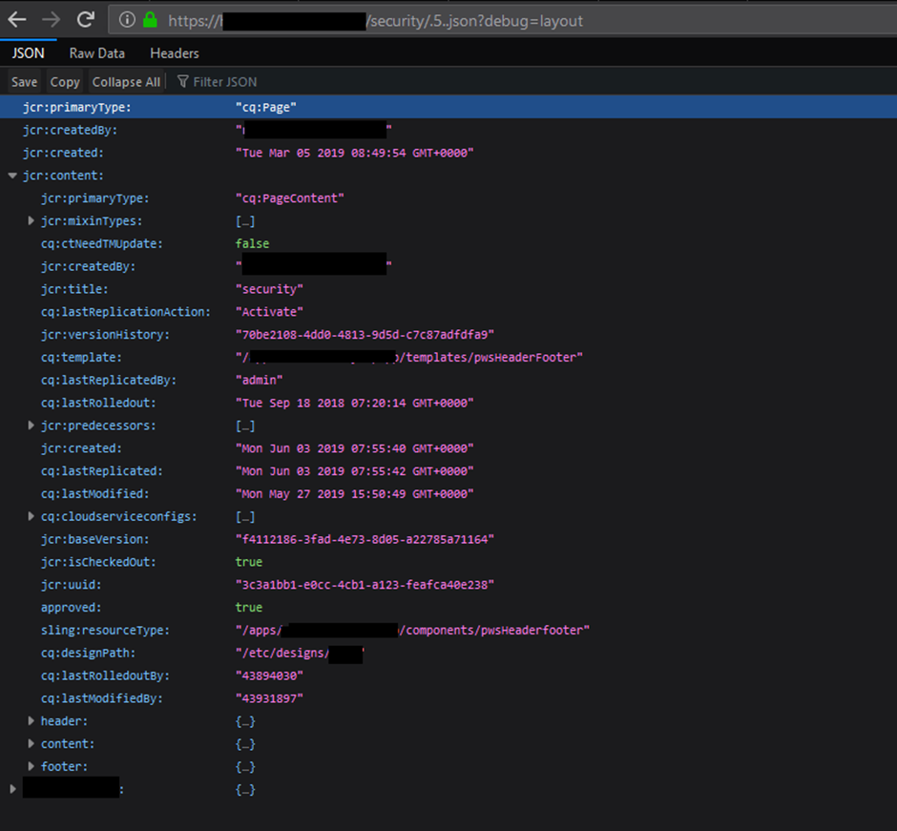Select the top-level jcr:primaryType row
Image resolution: width=897 pixels, height=831 pixels.
coord(448,107)
